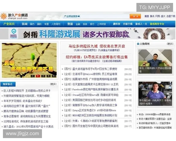The height and width of the screenshot is (141, 176).
Task: Open the 独家看点 tab
Action: coord(8,84)
